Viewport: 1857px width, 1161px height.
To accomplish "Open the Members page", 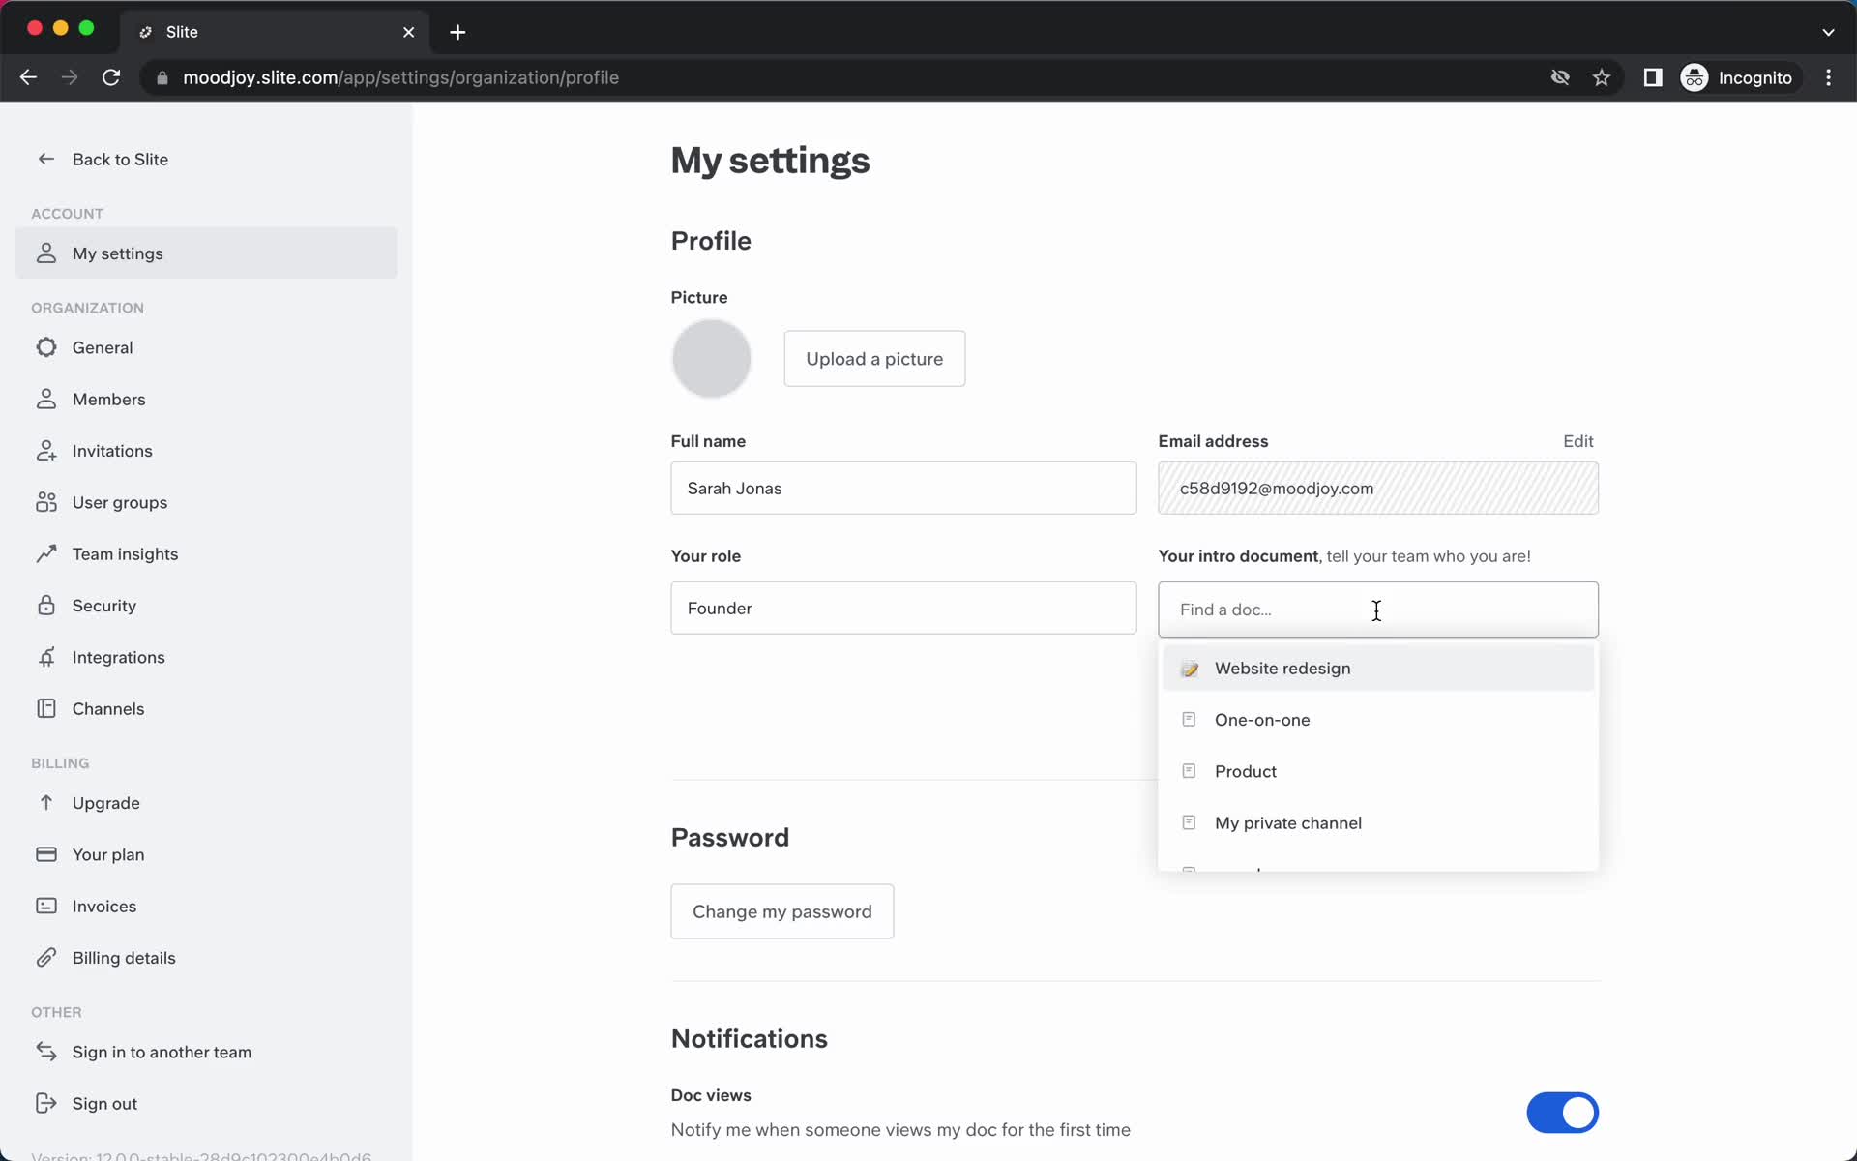I will pyautogui.click(x=206, y=399).
